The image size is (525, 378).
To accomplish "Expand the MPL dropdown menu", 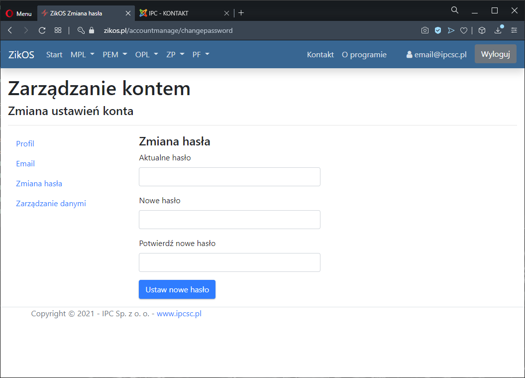I will click(x=83, y=55).
